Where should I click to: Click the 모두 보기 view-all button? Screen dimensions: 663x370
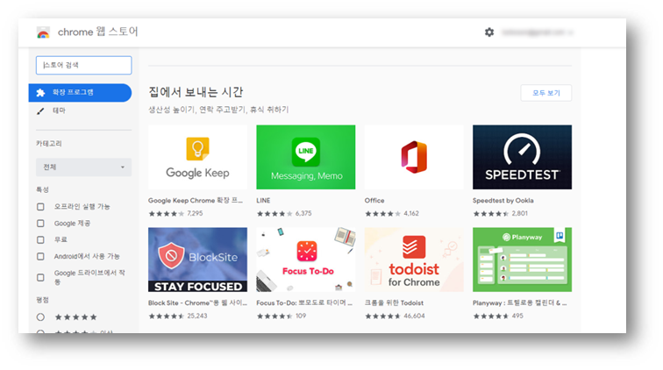545,93
